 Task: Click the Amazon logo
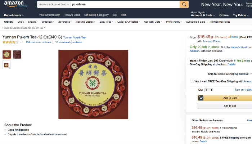point(14,4)
